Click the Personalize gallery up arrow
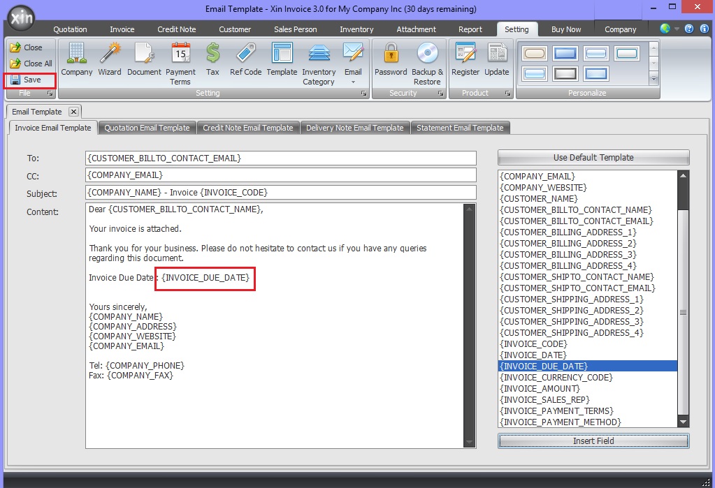 pos(654,48)
